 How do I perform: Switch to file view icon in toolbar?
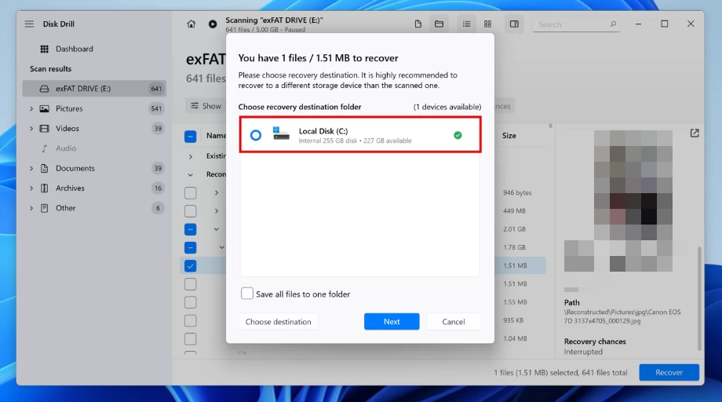418,24
